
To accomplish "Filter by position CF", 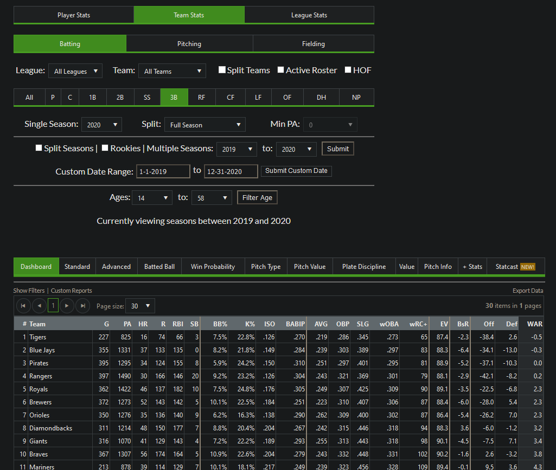I will 231,97.
